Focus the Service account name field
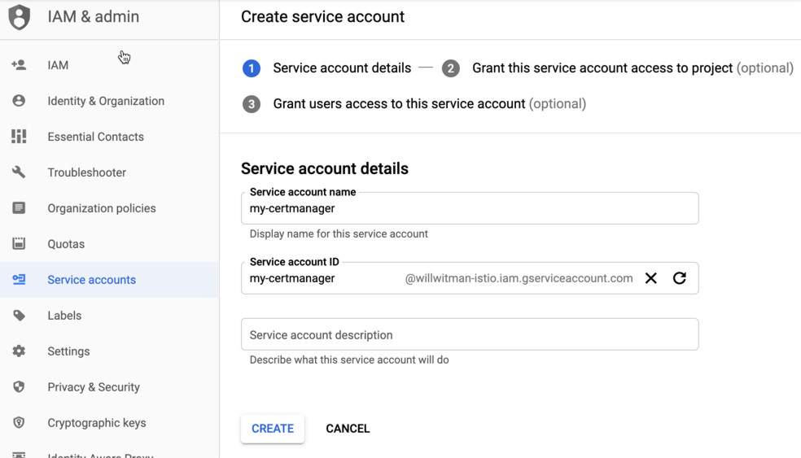This screenshot has width=801, height=458. tap(469, 209)
